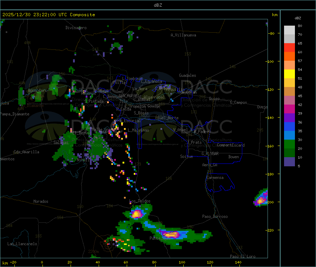Click the storm cell core near Punta_Agua
Viewport: 316px width, 267px height.
point(171,235)
